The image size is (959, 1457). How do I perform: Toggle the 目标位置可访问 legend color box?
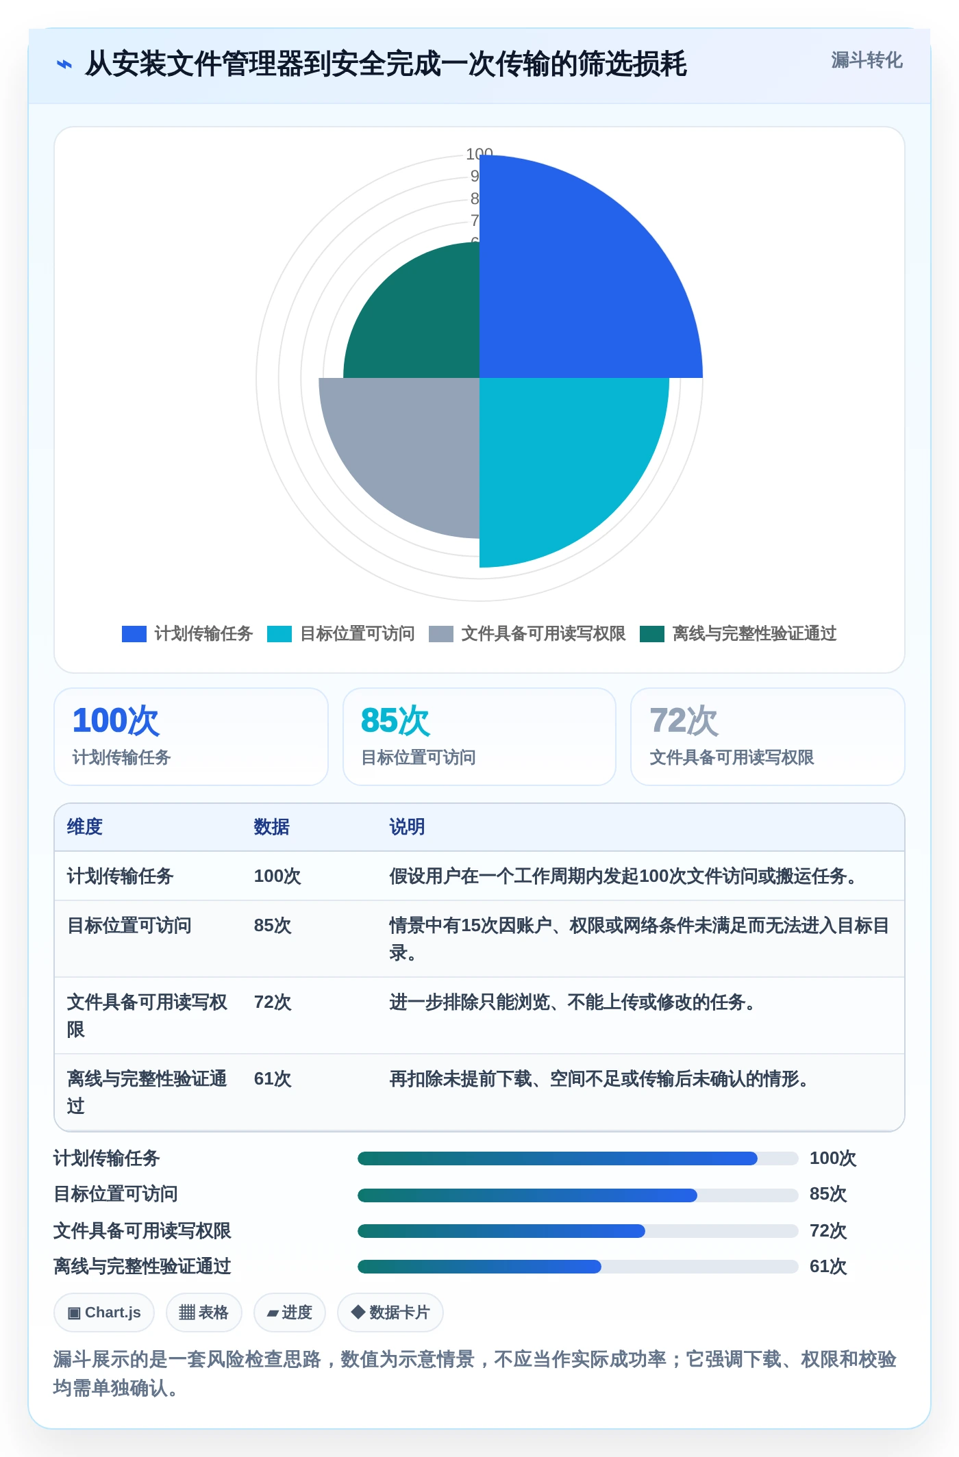[279, 634]
